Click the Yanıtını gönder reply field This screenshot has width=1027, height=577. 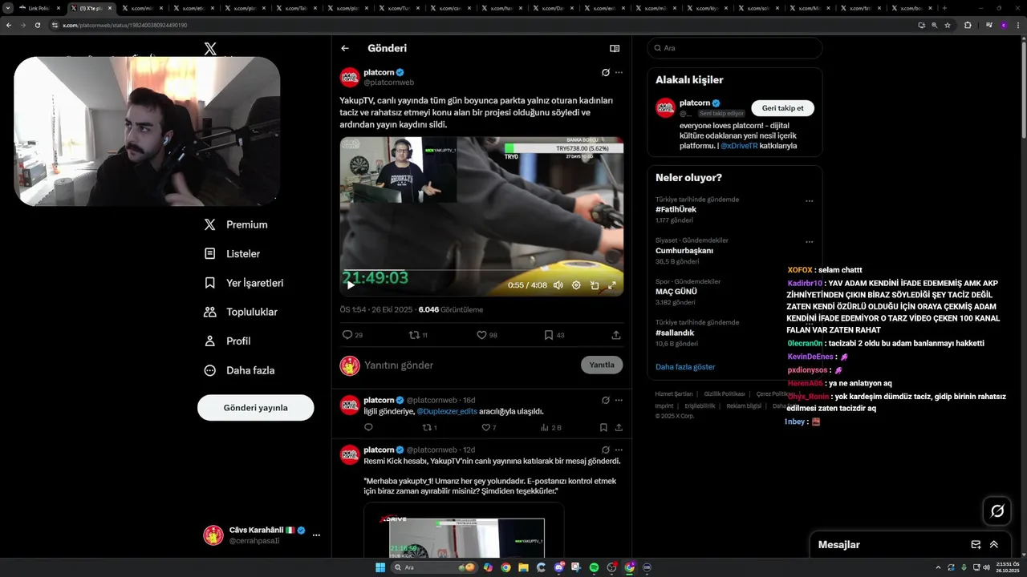click(469, 365)
